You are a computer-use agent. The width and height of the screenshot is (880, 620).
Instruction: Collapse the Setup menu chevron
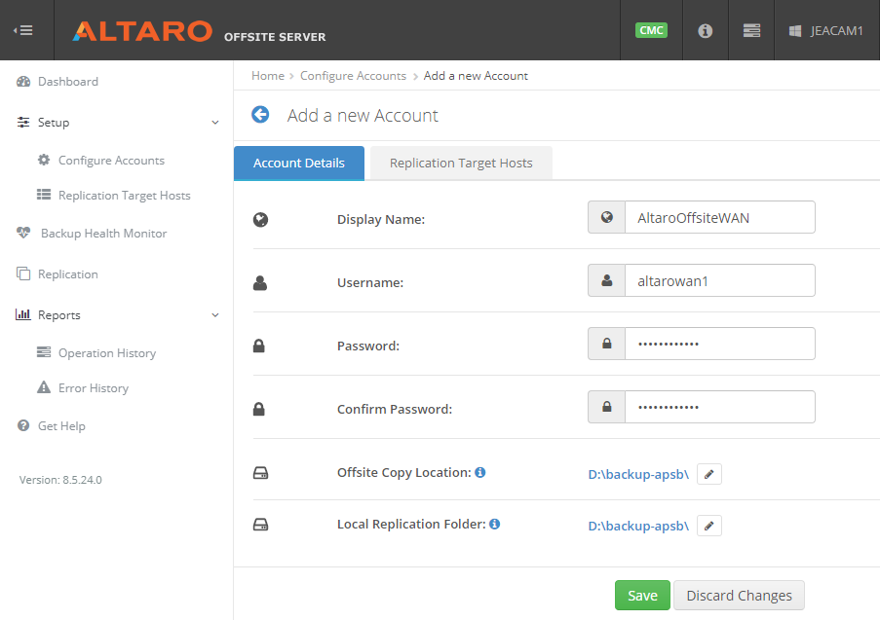[x=215, y=123]
